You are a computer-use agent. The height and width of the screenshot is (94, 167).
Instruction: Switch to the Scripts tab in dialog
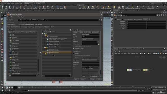tap(37, 27)
